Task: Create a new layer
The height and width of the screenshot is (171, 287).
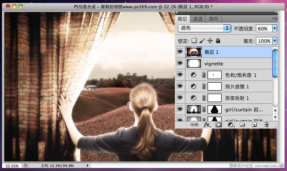Action: (254, 125)
